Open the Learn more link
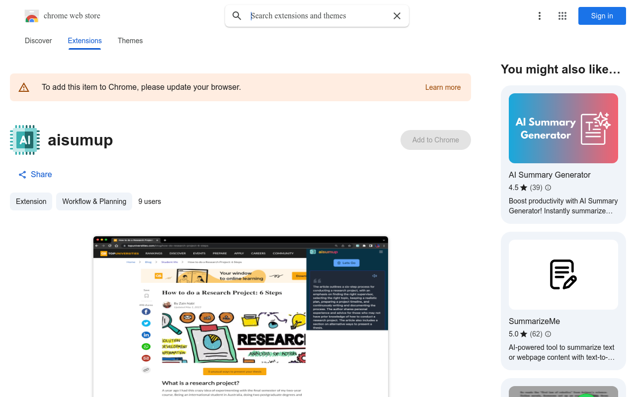636x397 pixels. [443, 87]
